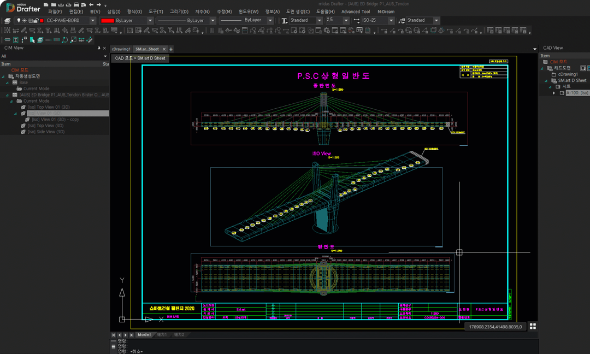The image size is (590, 354).
Task: Select SM.art D Sheet in CAD View tree
Action: click(x=572, y=80)
